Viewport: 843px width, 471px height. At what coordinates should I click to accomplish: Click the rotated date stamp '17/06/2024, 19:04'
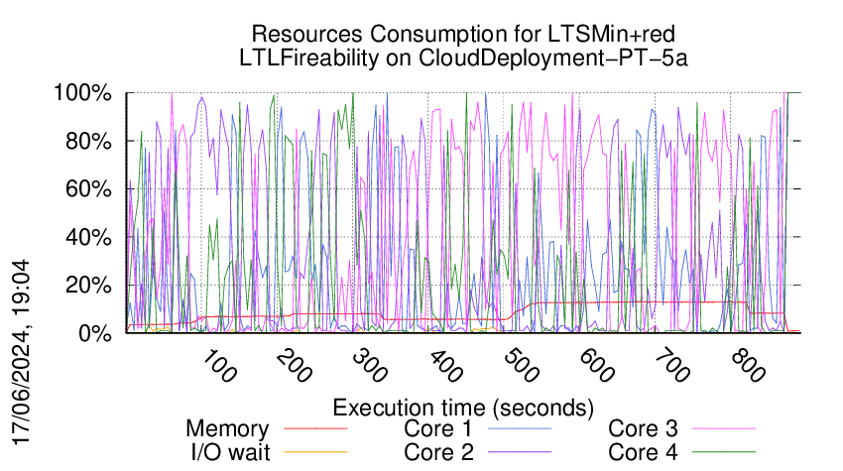(x=21, y=352)
